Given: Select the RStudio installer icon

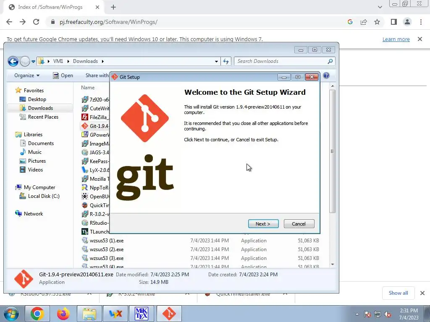Looking at the screenshot, I should click(x=85, y=223).
